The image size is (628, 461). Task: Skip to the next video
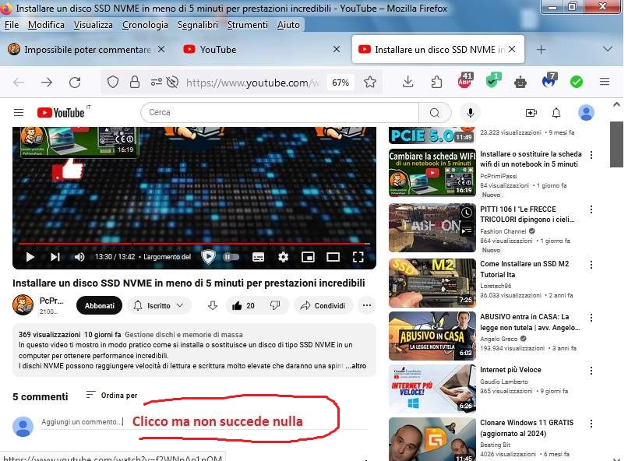[55, 257]
